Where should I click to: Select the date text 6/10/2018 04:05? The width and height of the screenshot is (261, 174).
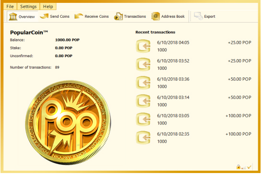pos(173,43)
